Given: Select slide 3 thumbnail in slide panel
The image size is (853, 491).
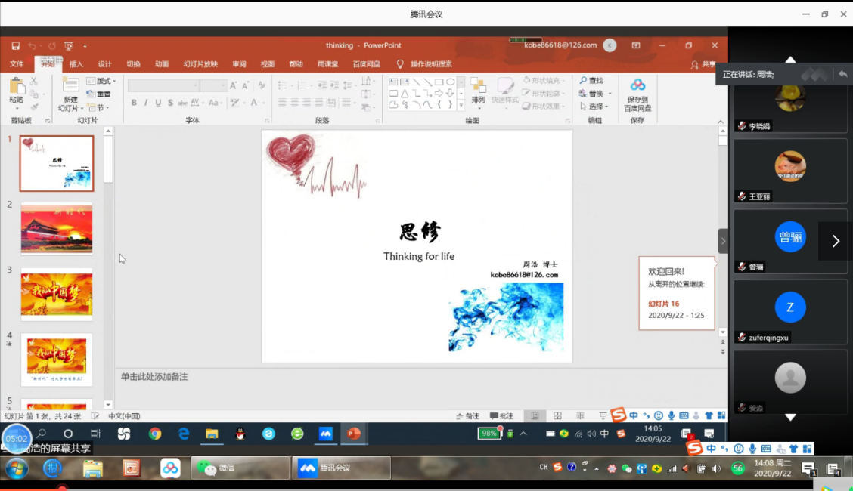Looking at the screenshot, I should pyautogui.click(x=57, y=294).
